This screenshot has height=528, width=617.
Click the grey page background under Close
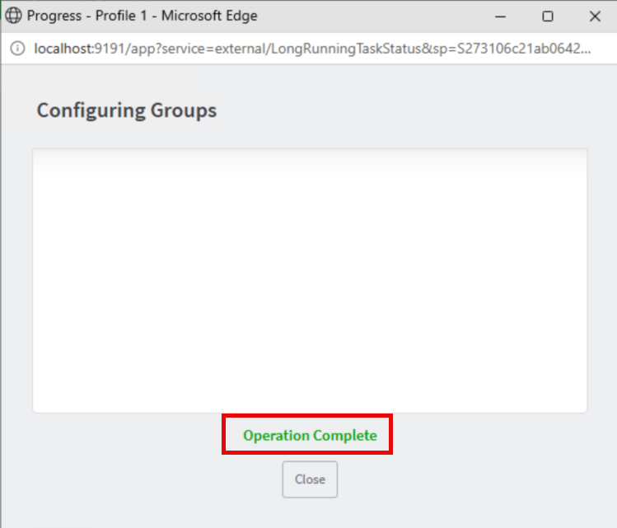(310, 513)
